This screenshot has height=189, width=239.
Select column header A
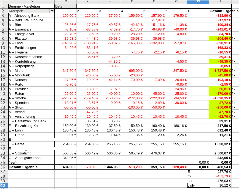pos(31,2)
